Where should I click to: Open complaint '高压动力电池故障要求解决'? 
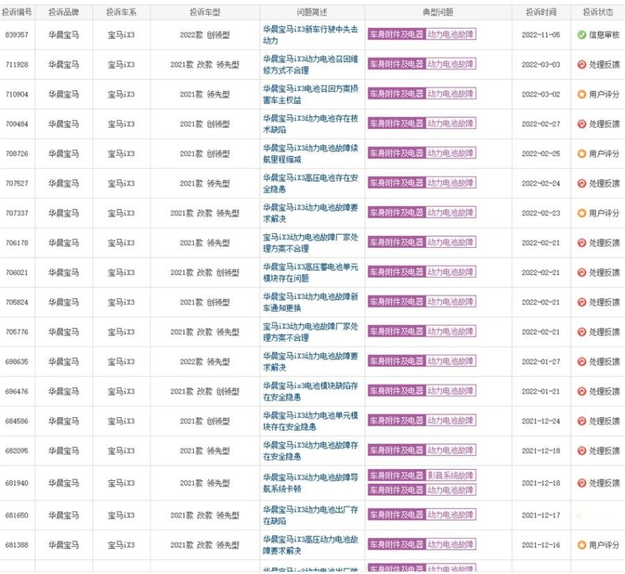point(310,545)
